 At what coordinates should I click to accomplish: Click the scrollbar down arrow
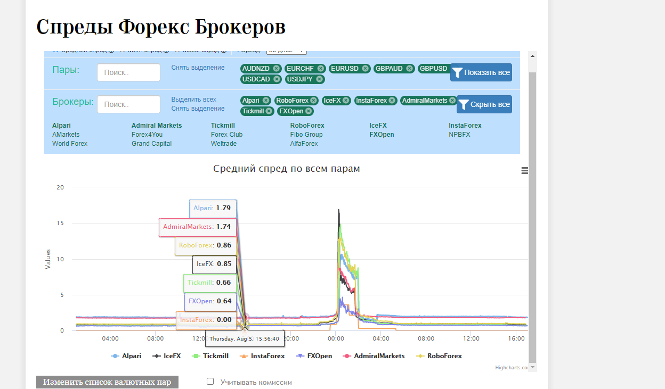click(532, 368)
